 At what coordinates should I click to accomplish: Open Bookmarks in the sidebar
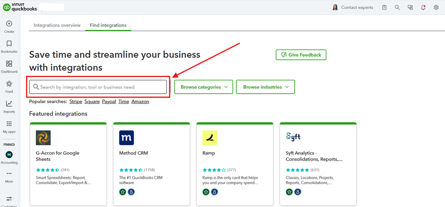coord(9,43)
